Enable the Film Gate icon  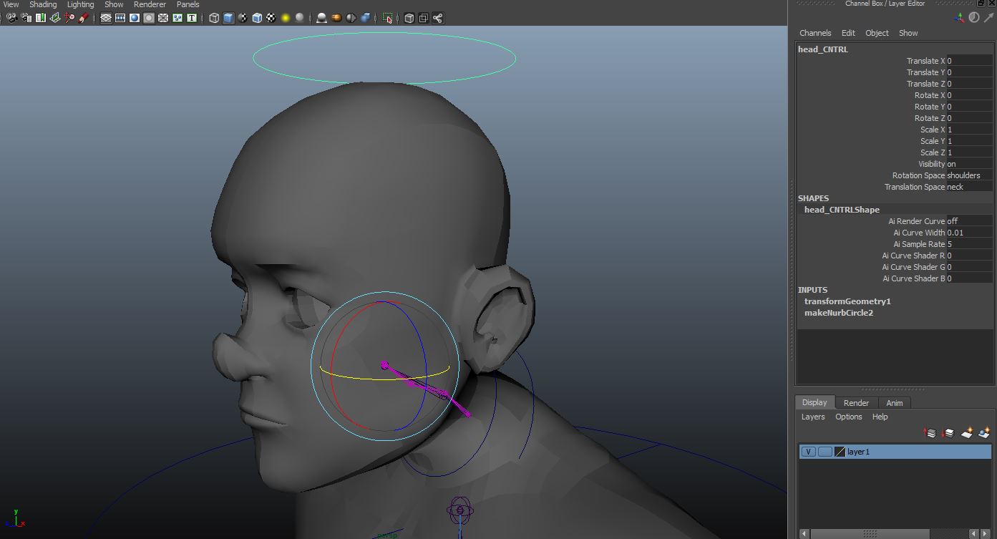click(x=120, y=18)
